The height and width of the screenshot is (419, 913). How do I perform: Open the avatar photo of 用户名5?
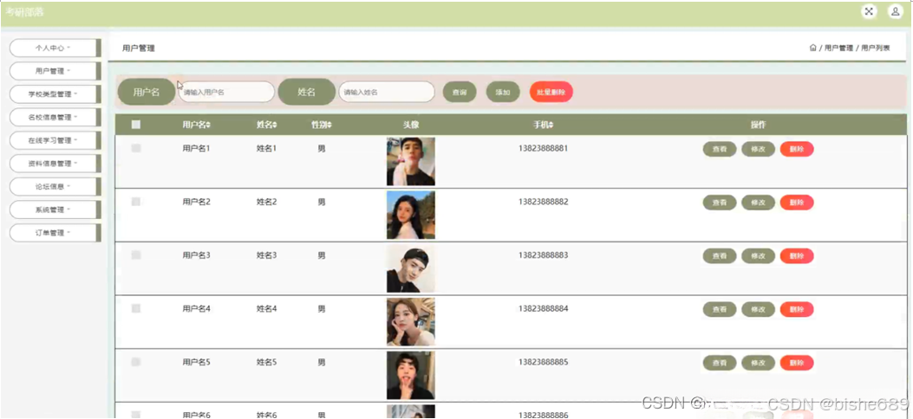click(410, 376)
